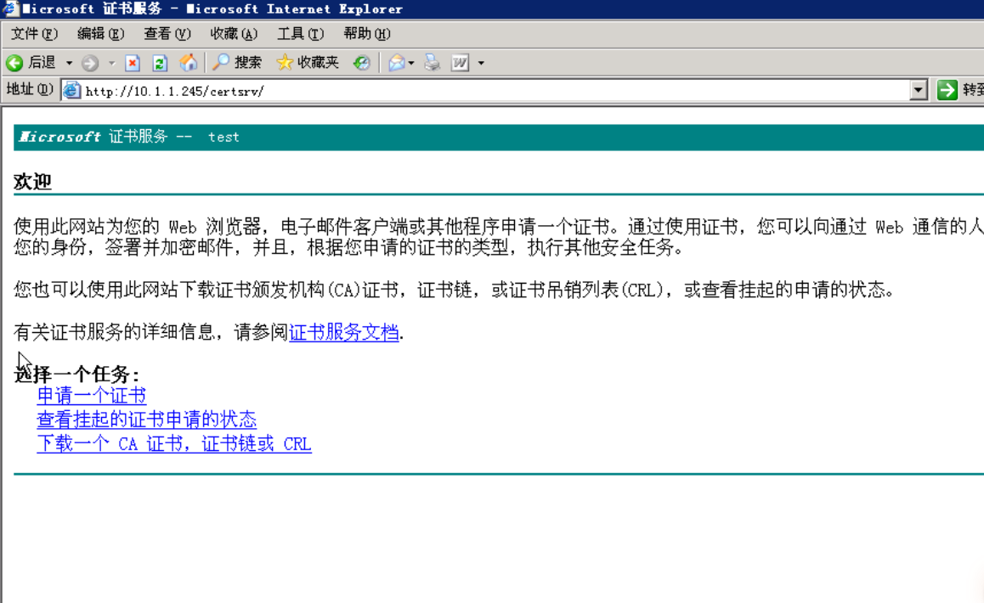This screenshot has width=984, height=603.
Task: Click the 欢迎 heading text
Action: (32, 182)
